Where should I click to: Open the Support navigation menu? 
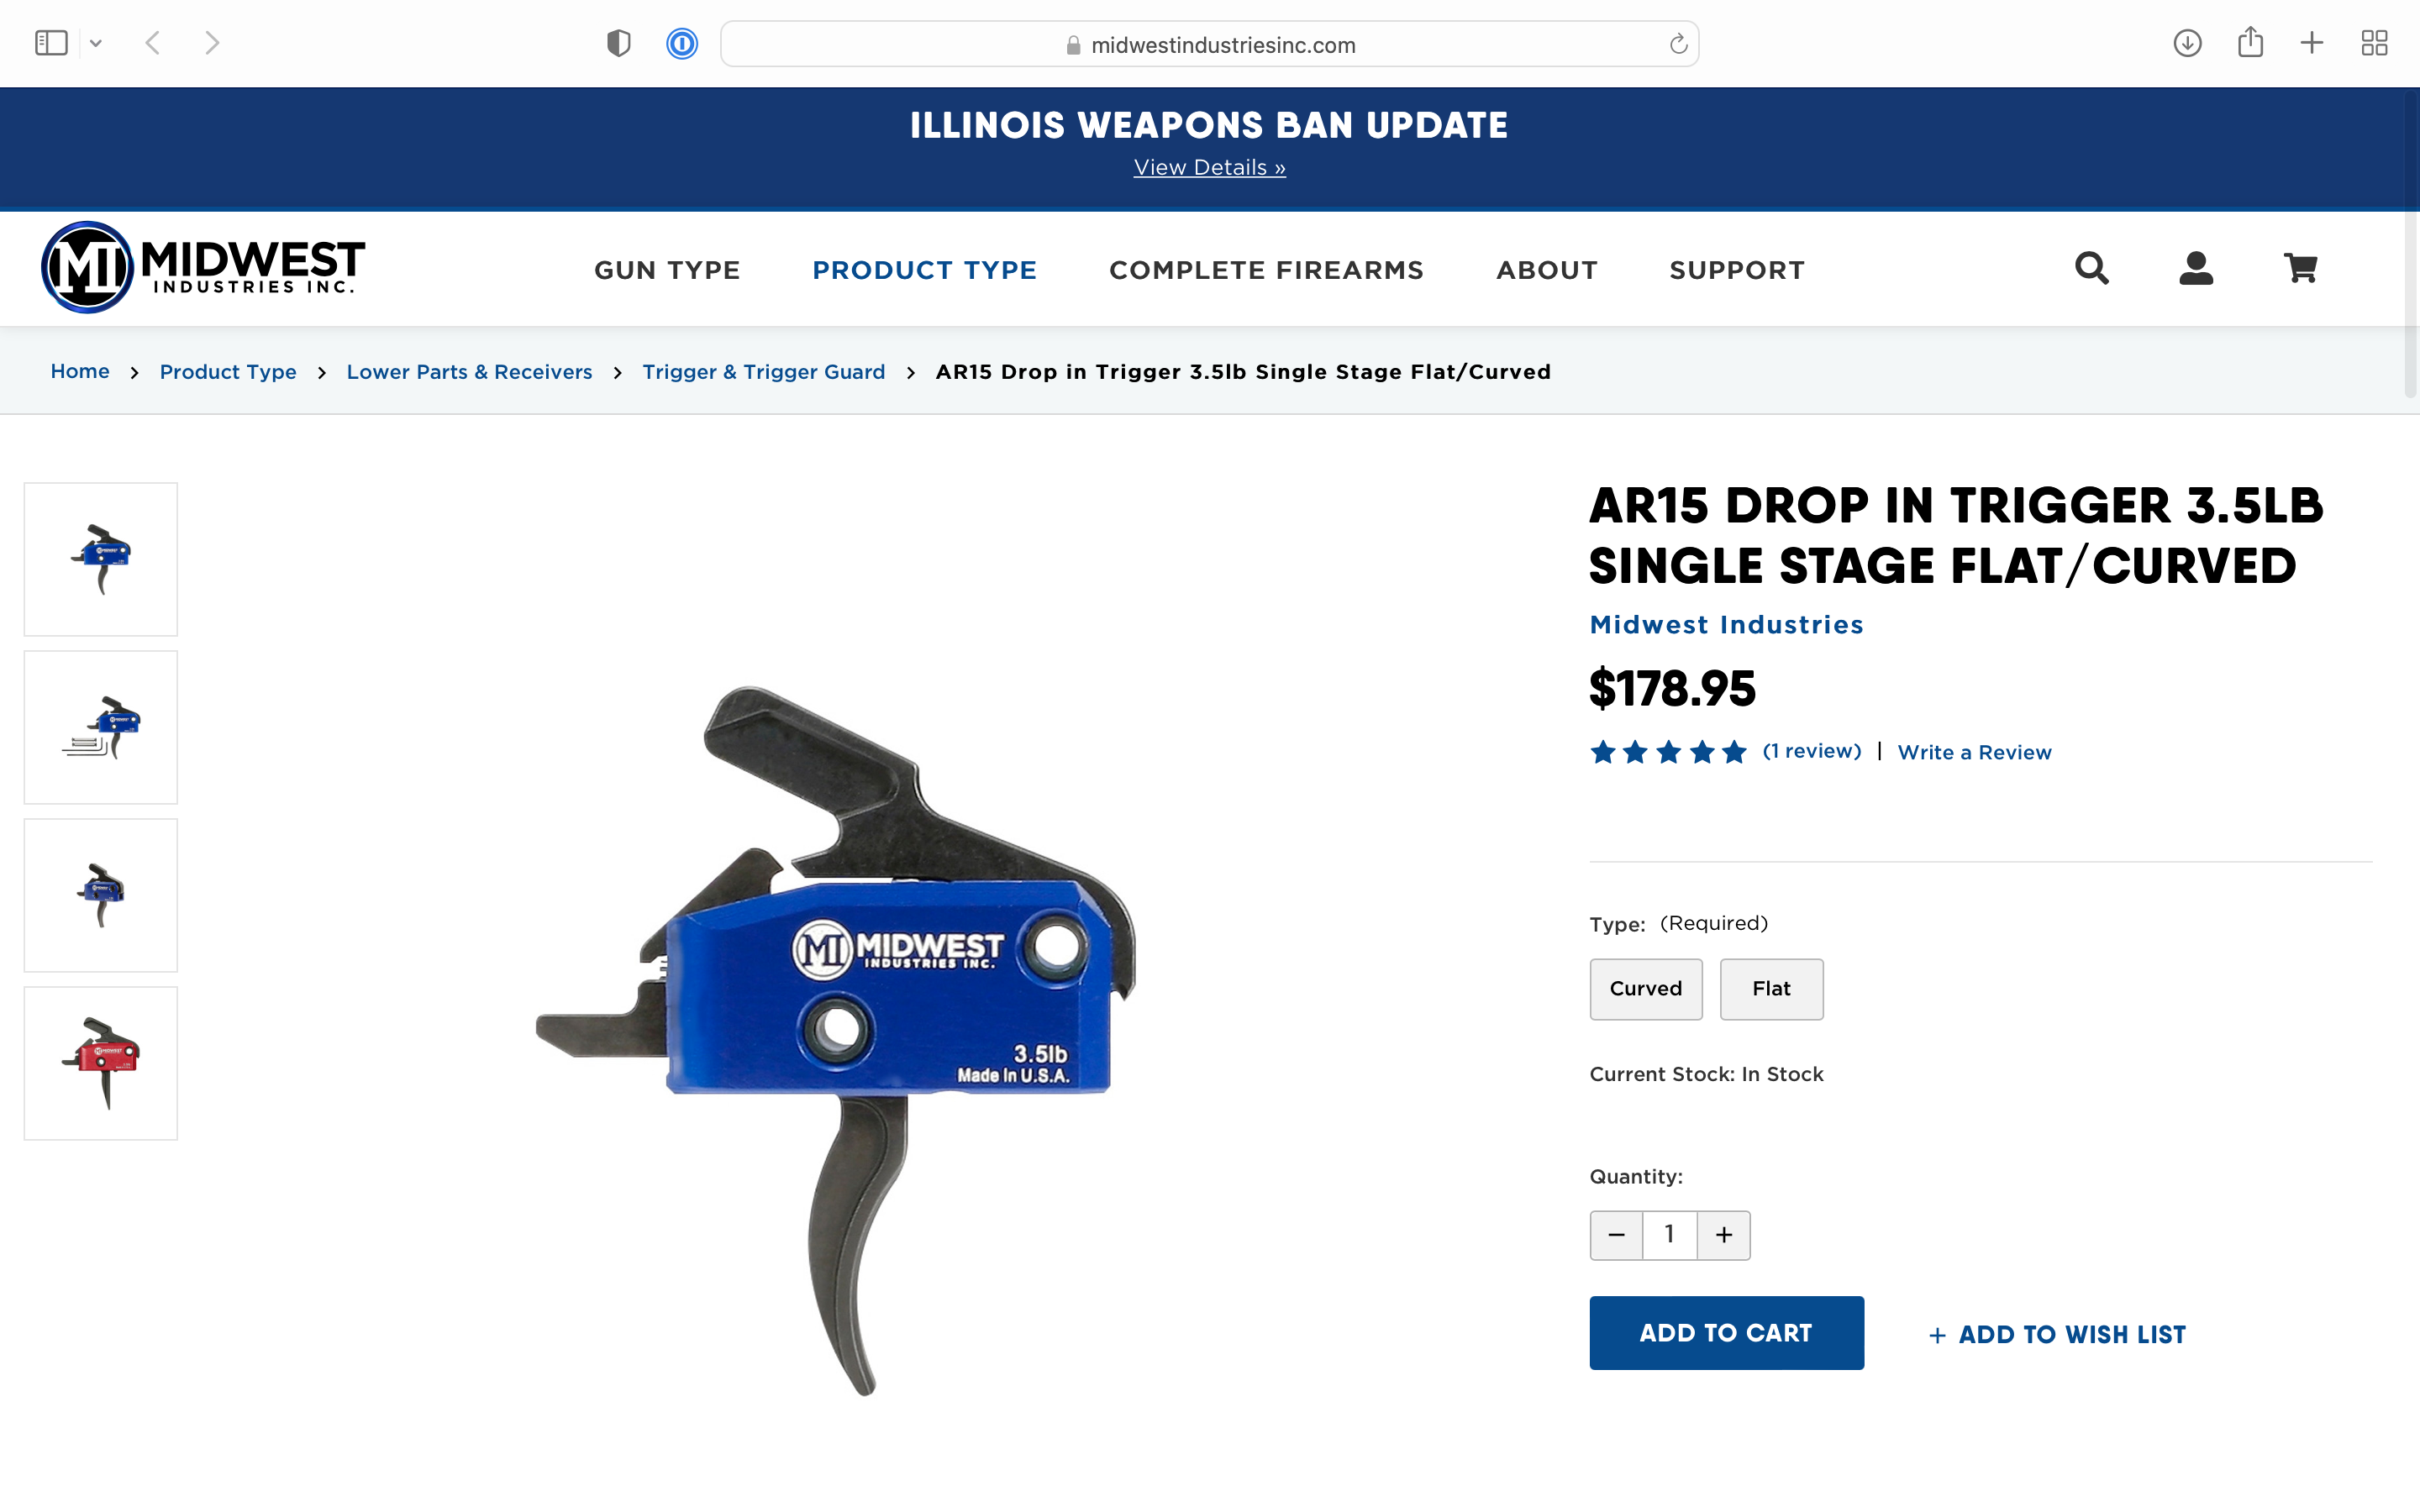(1737, 270)
